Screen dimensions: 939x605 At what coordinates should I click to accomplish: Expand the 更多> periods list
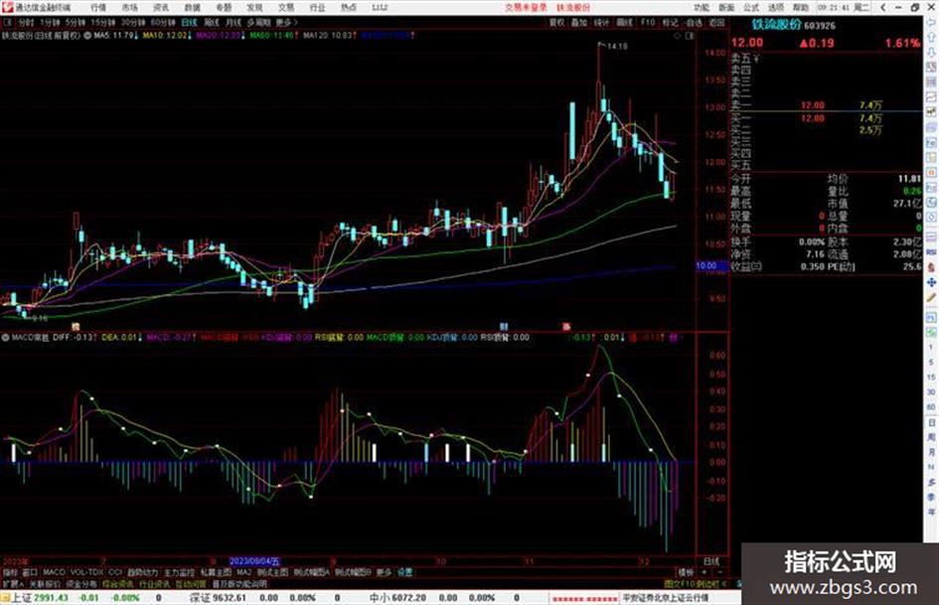click(286, 23)
